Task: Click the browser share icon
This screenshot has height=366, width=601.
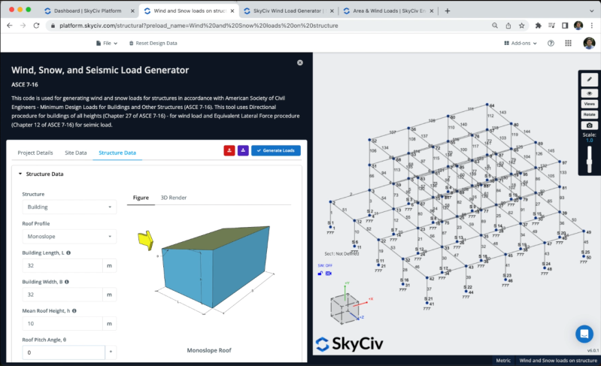Action: click(x=508, y=26)
